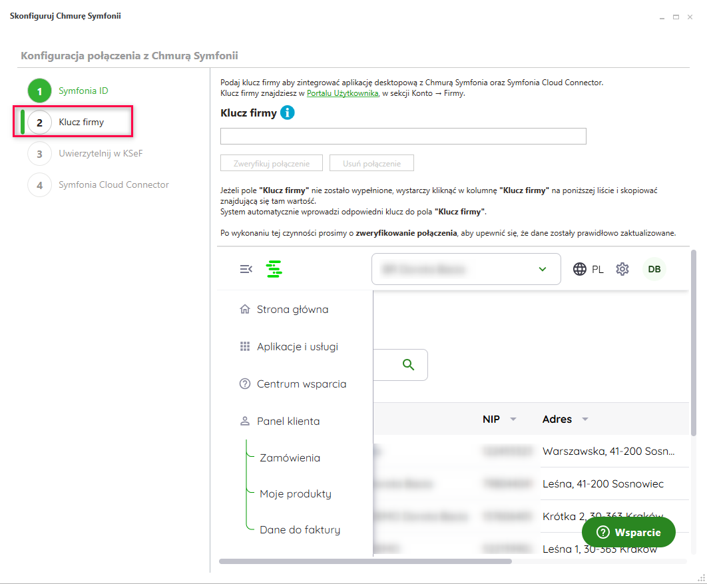Select step 1 Symfonia ID
This screenshot has width=707, height=584.
point(83,91)
